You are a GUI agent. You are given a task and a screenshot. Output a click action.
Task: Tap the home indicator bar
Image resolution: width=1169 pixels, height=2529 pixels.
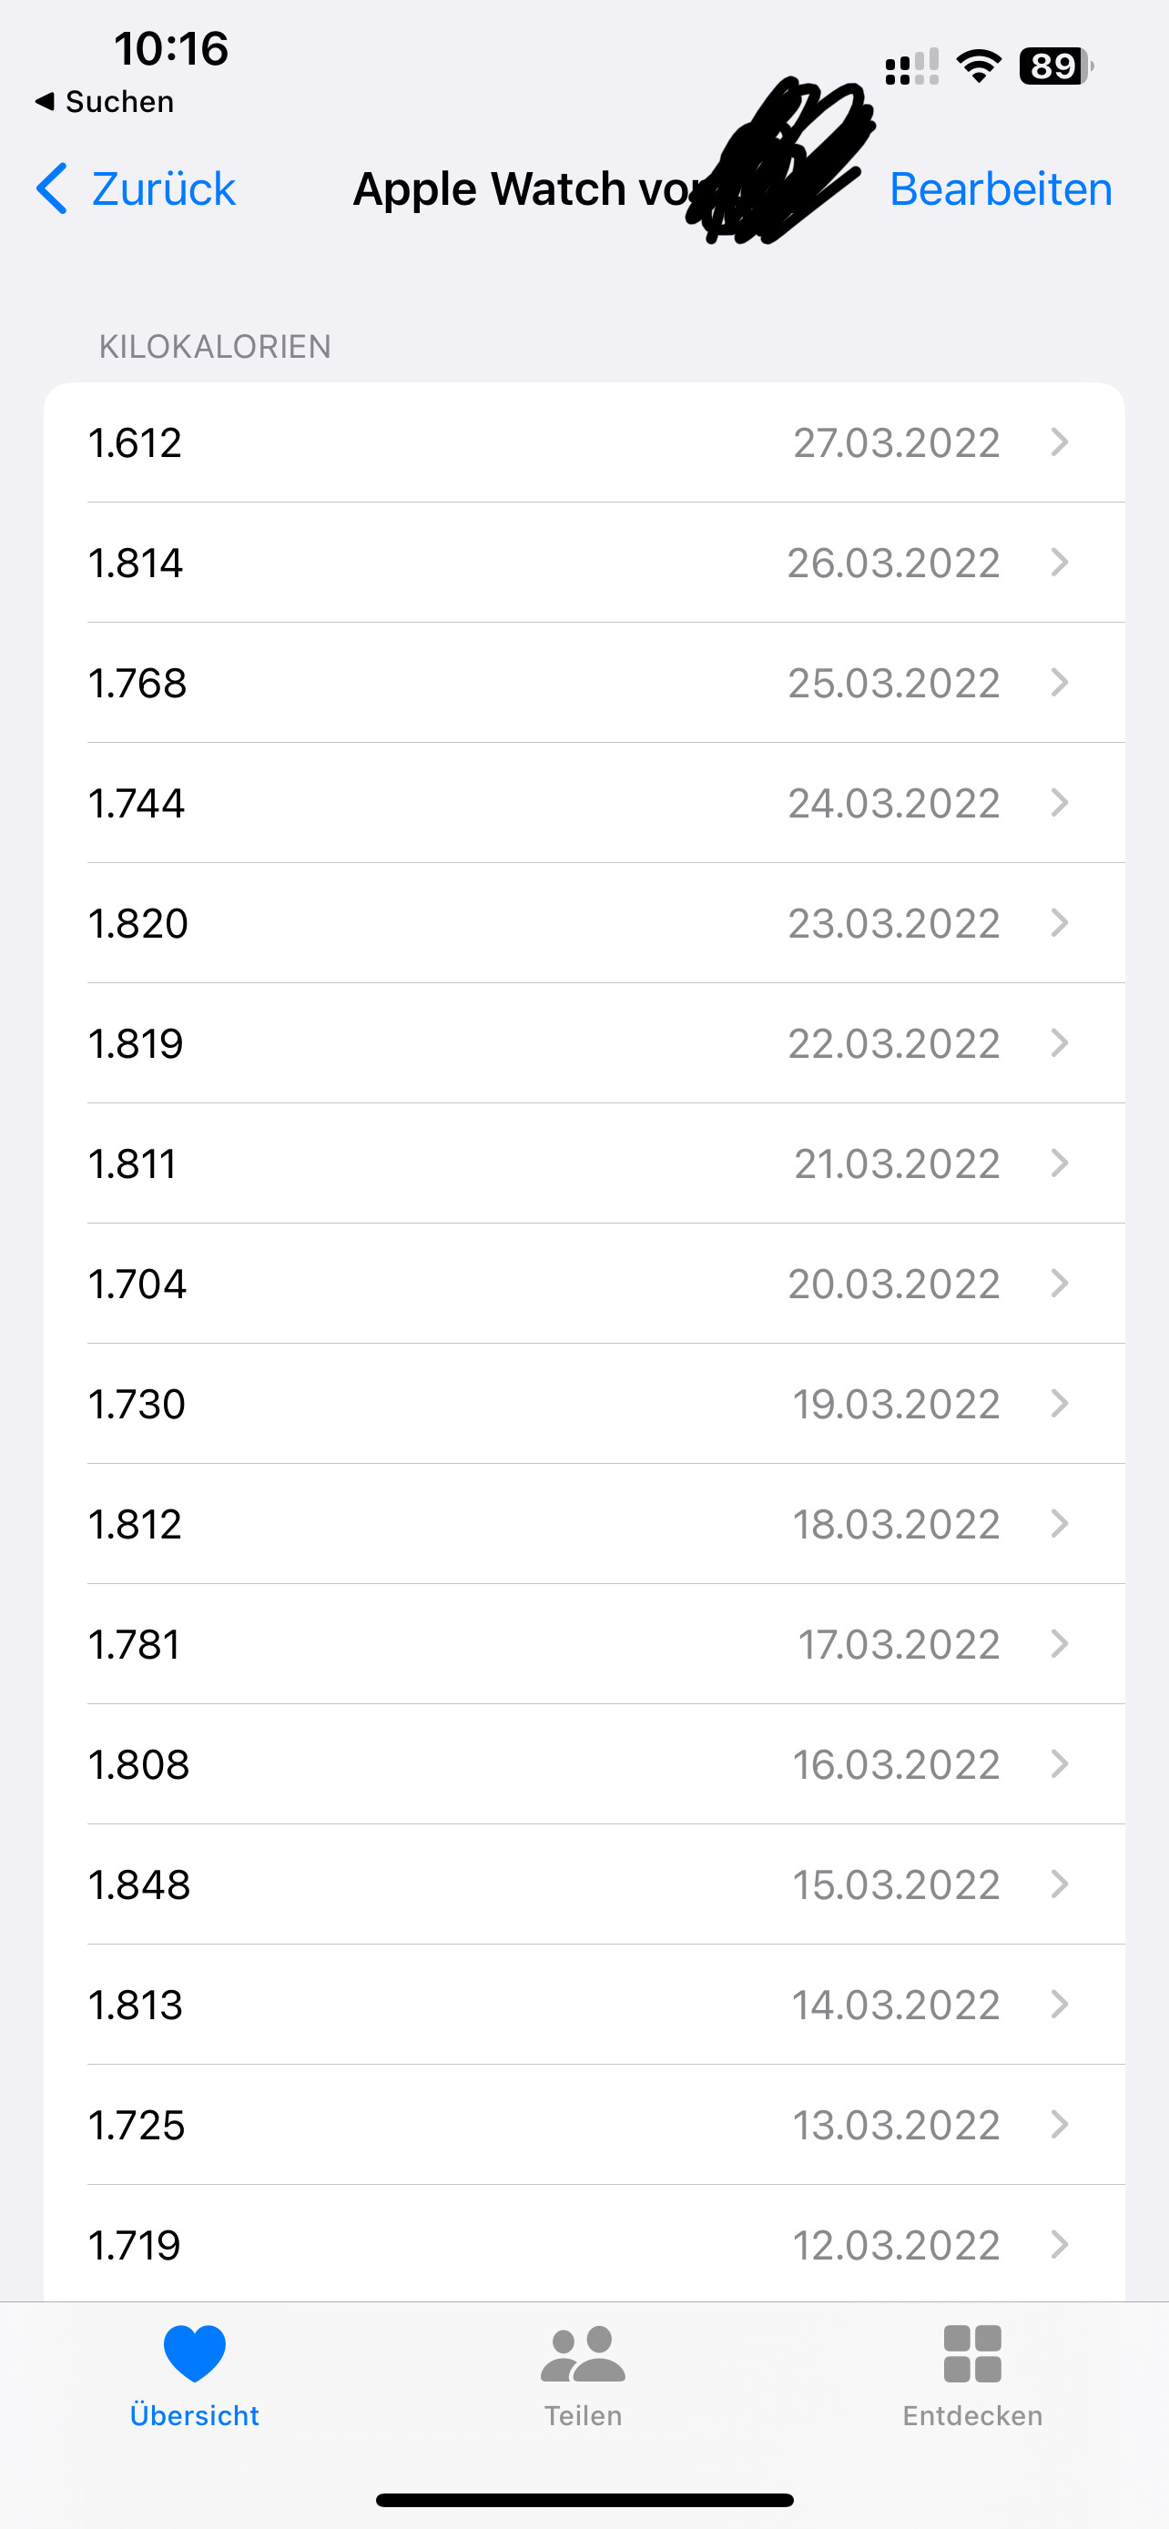coord(584,2500)
